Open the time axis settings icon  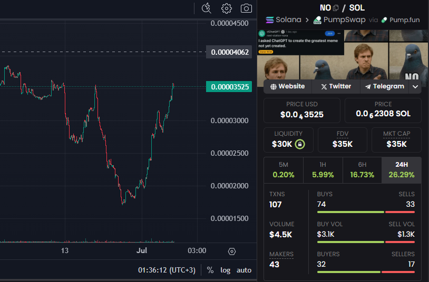pos(232,251)
